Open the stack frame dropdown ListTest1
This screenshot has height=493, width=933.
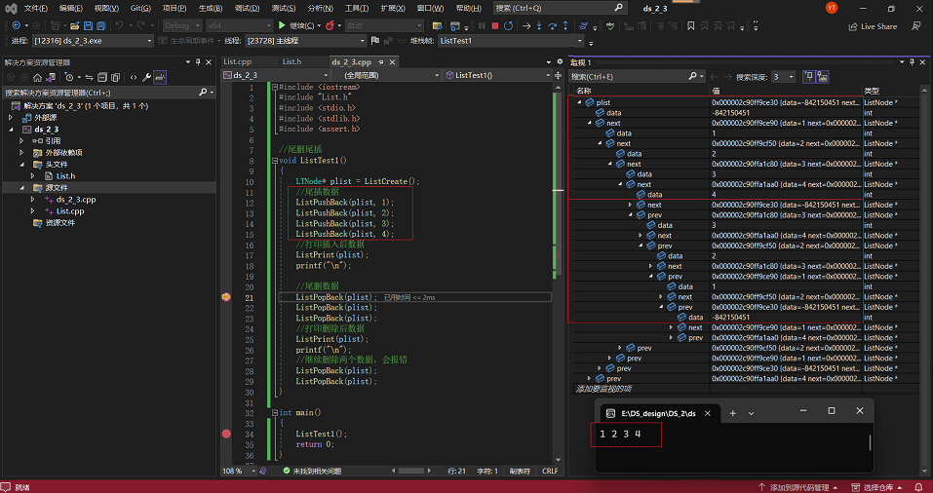coord(511,41)
